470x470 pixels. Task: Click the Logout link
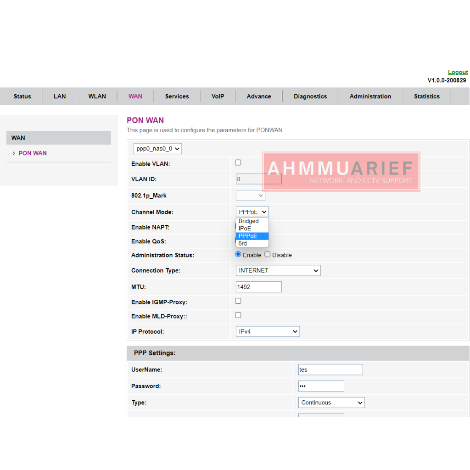[458, 72]
